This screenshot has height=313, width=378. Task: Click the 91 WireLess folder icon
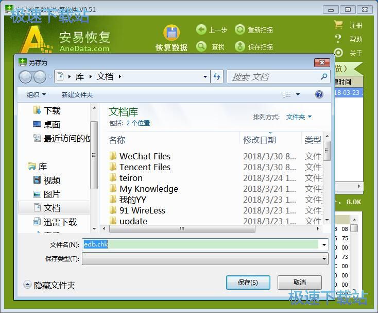point(113,210)
